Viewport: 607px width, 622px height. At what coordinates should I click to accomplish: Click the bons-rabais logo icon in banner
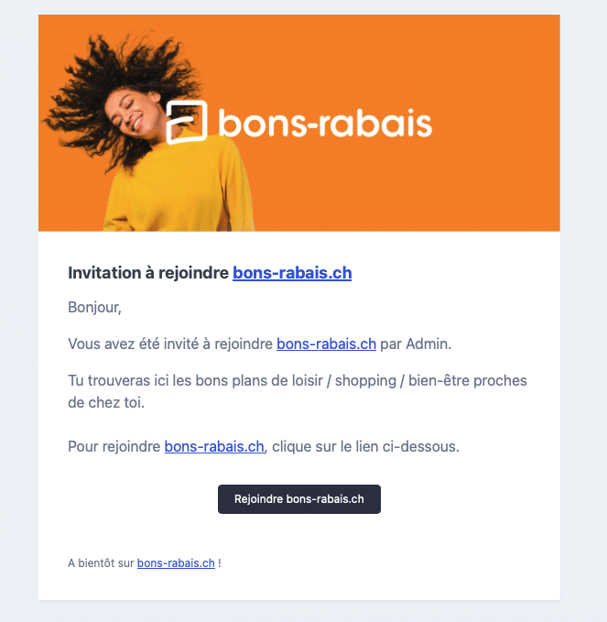188,123
